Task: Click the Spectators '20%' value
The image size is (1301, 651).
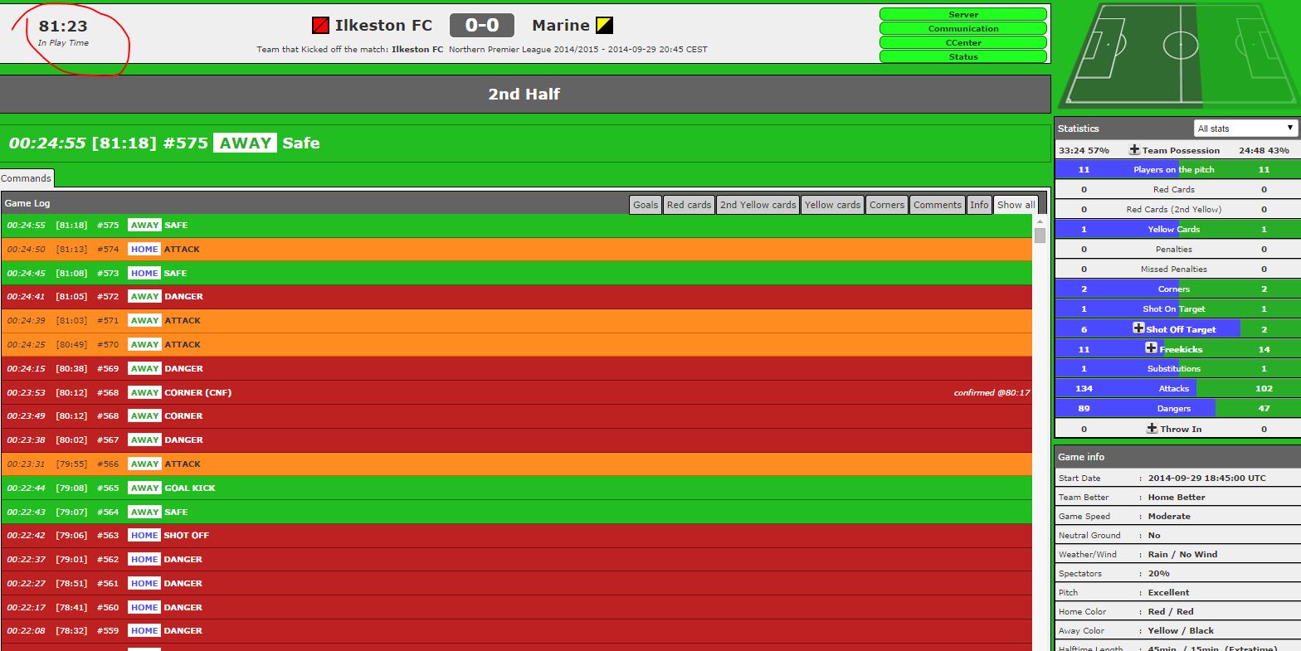Action: (x=1159, y=573)
